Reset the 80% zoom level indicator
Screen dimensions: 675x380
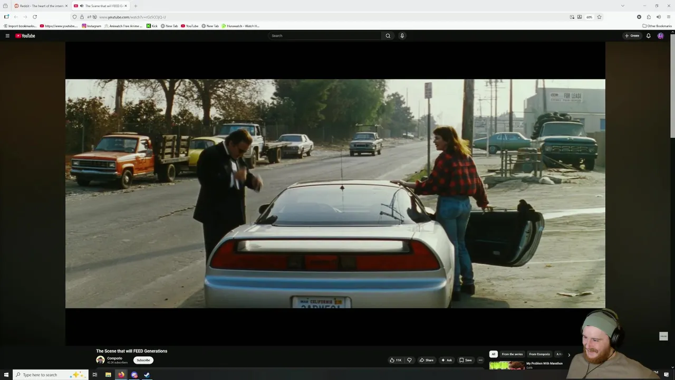click(589, 17)
